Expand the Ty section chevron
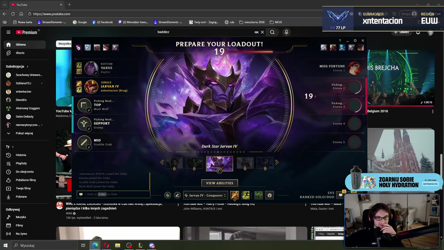 point(13,147)
